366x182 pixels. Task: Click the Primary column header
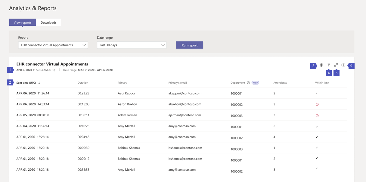tap(123, 83)
